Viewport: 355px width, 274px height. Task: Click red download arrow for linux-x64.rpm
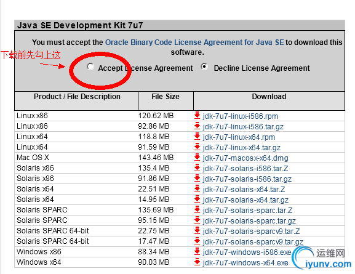[x=197, y=136]
